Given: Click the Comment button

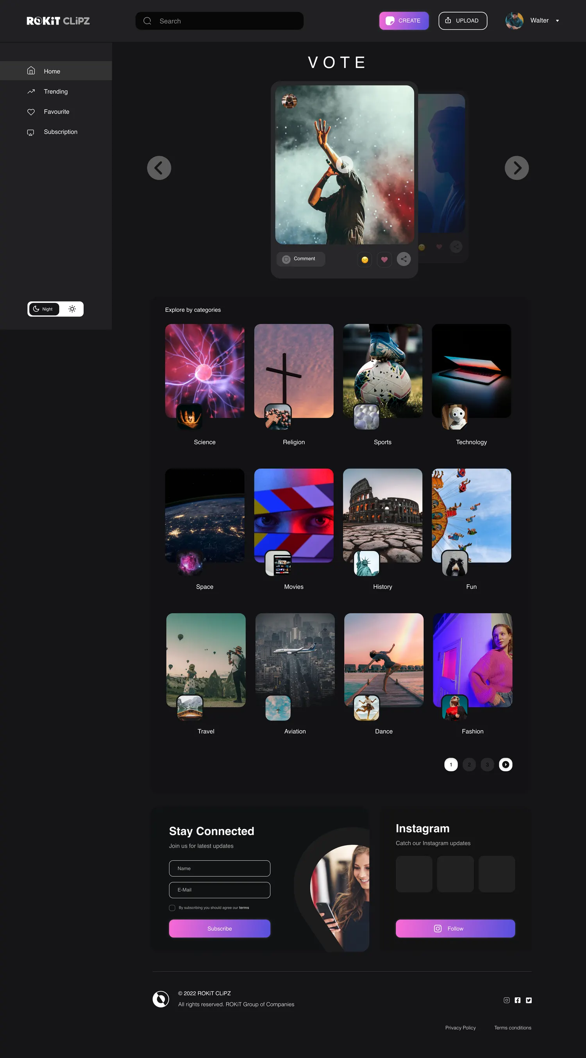Looking at the screenshot, I should pos(301,259).
